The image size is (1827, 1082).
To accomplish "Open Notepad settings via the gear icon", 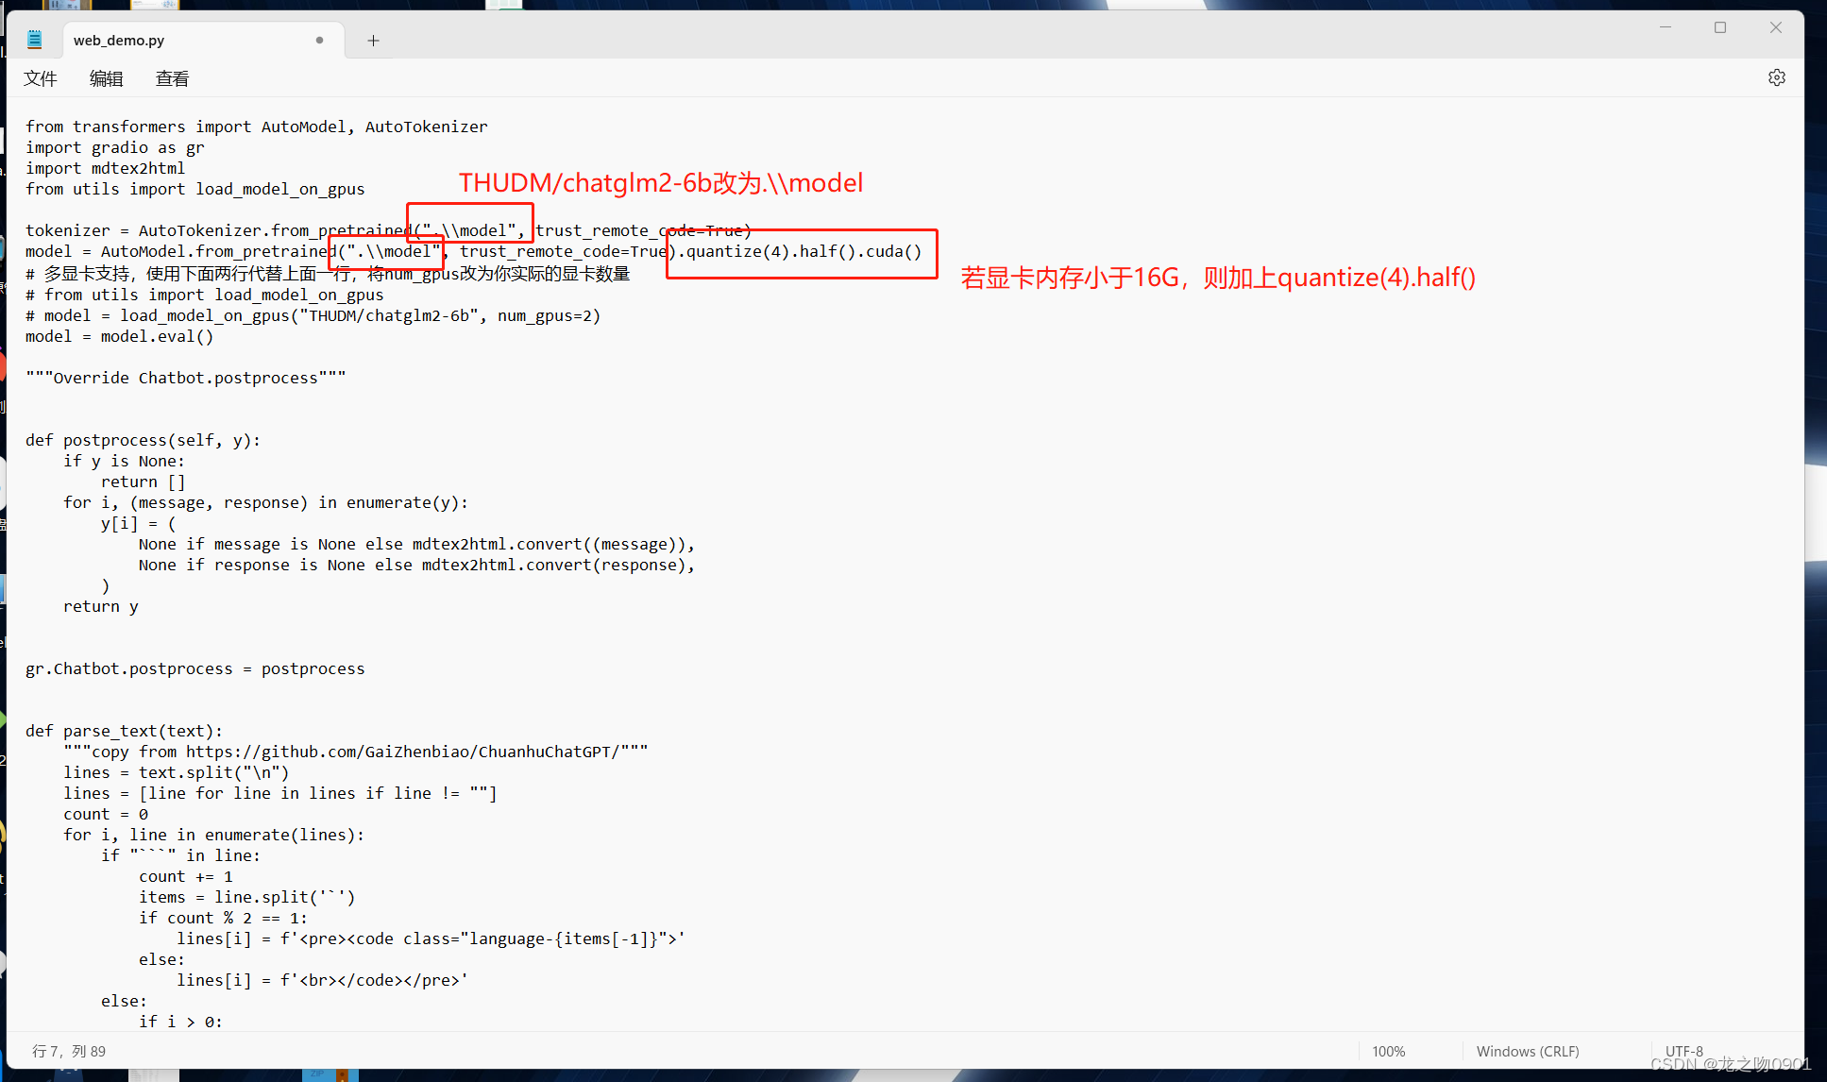I will tap(1776, 77).
